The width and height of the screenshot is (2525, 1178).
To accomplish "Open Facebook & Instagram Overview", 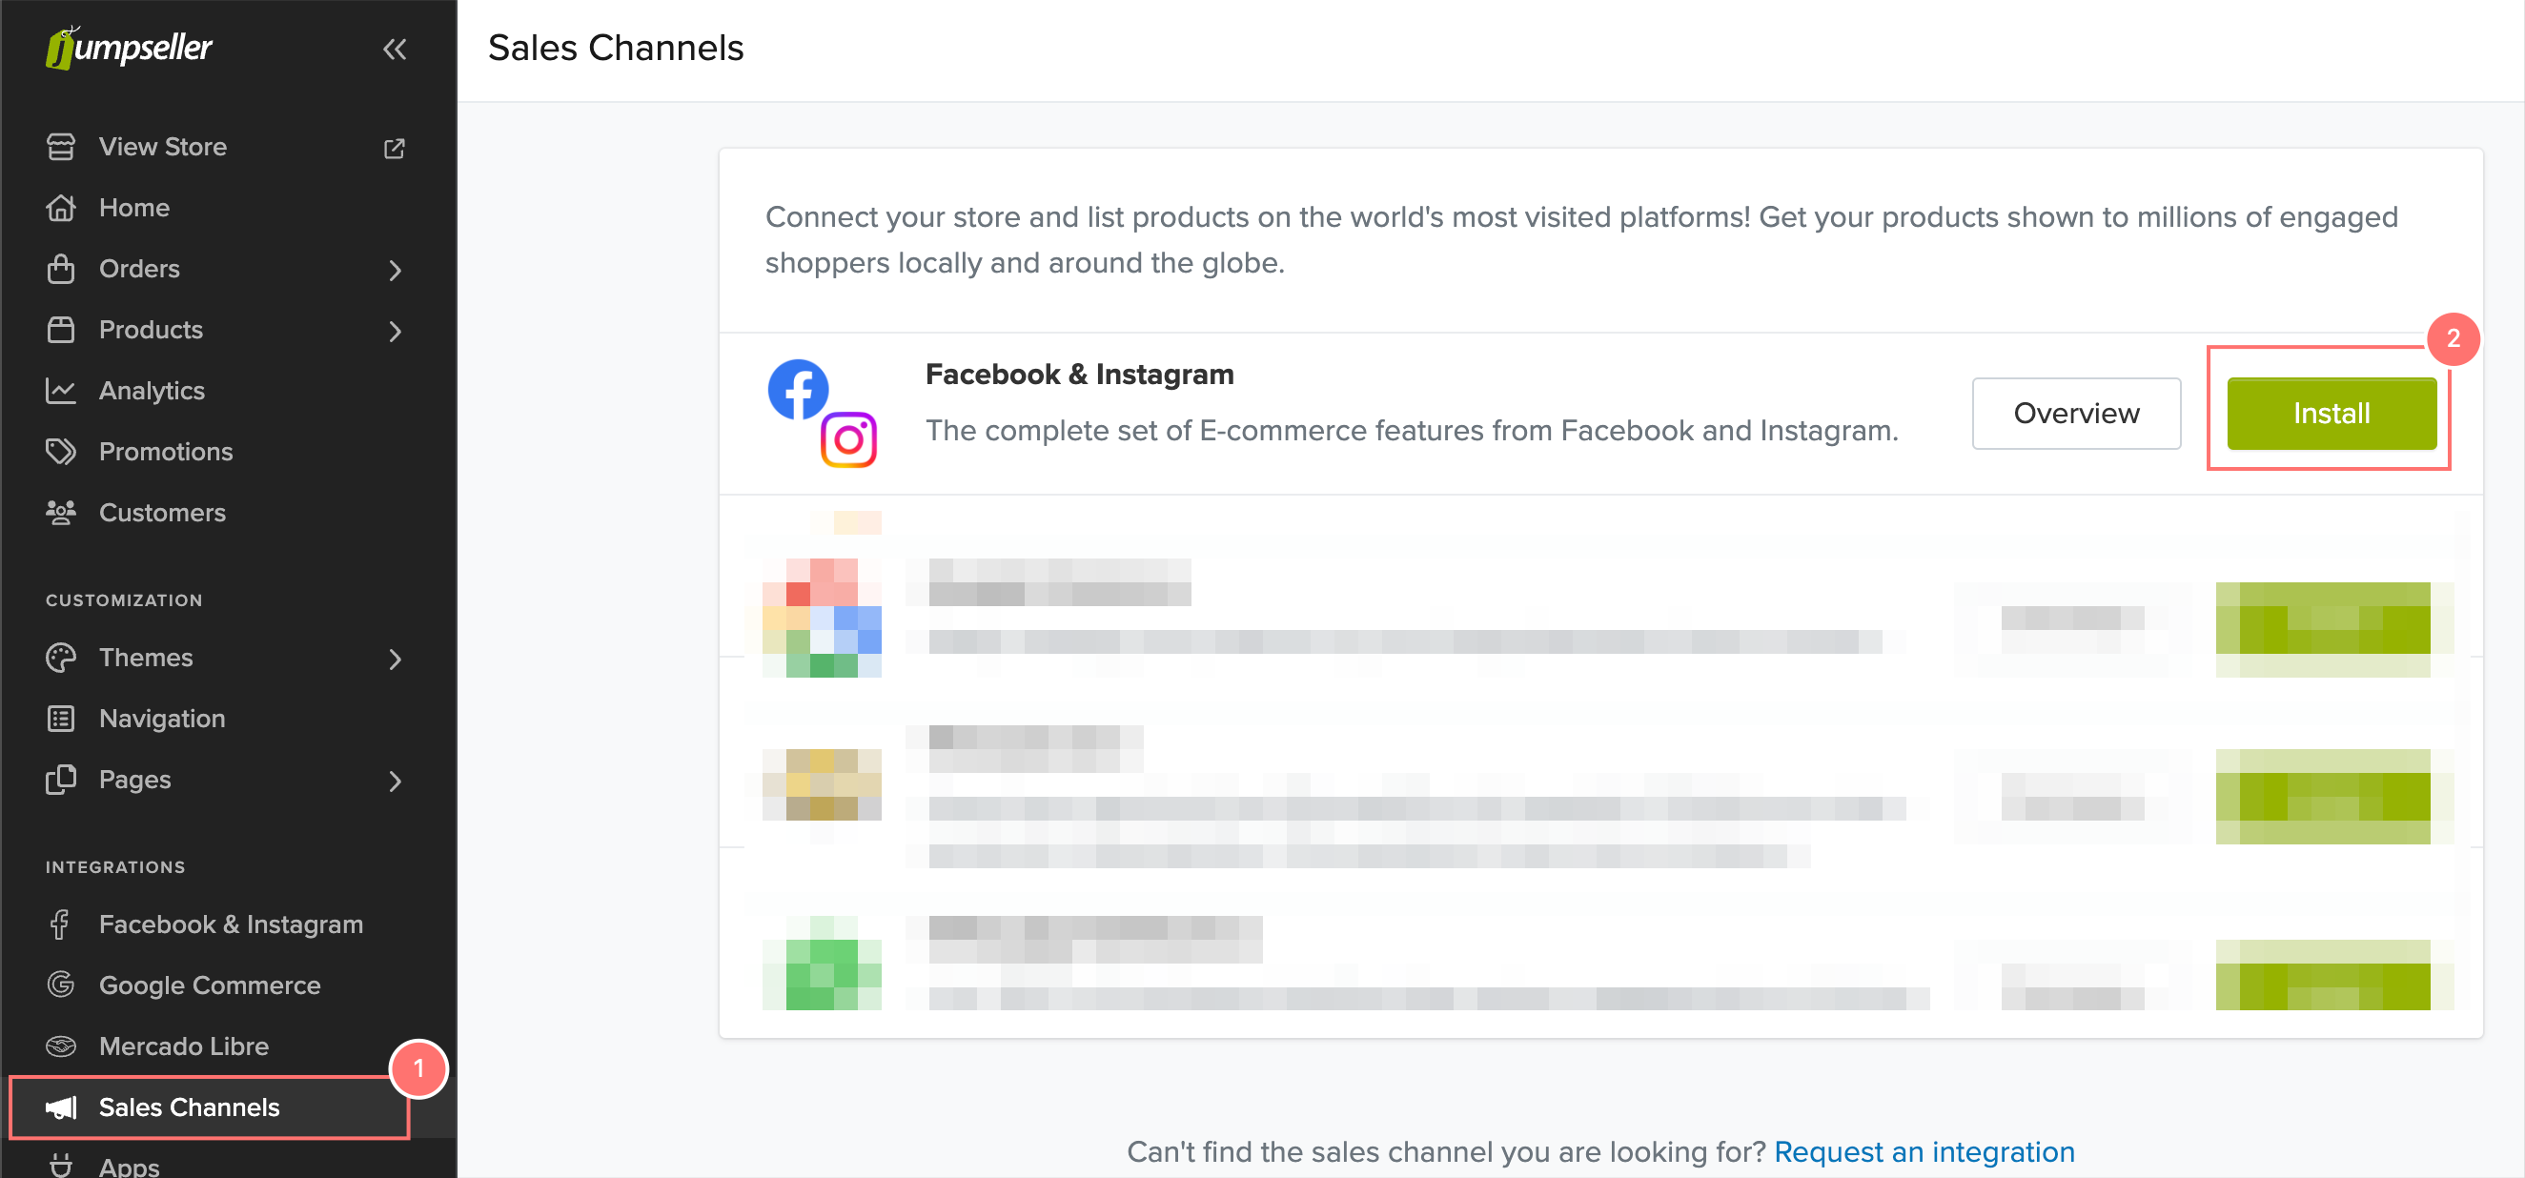I will [2075, 414].
